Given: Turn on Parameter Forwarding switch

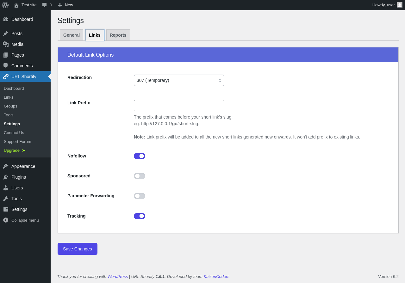Looking at the screenshot, I should click(140, 196).
